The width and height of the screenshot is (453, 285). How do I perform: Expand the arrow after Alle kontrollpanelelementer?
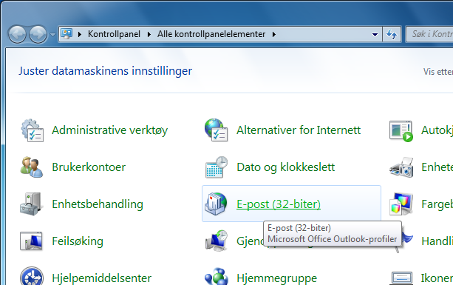point(274,35)
